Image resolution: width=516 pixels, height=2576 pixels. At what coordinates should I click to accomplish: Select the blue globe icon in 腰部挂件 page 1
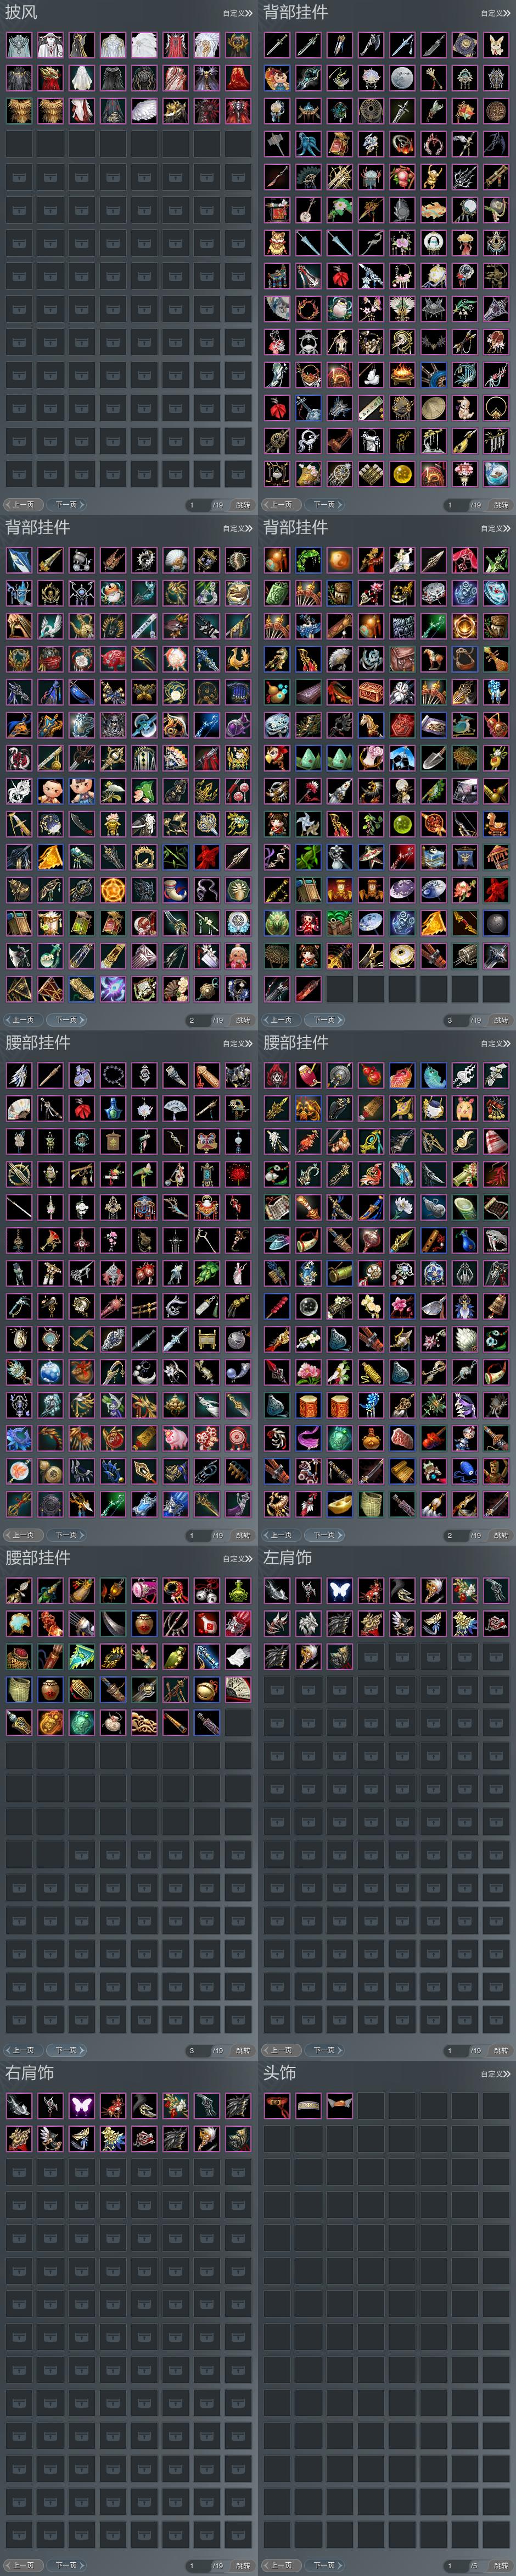pos(51,1372)
